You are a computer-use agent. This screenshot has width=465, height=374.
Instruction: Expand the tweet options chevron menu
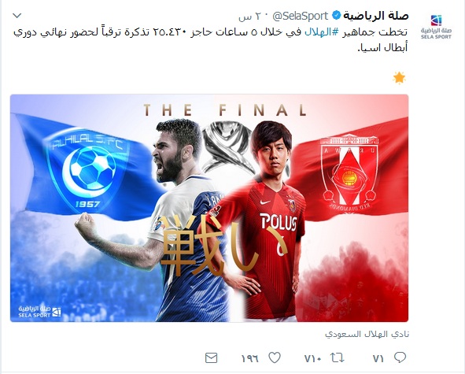tap(17, 16)
